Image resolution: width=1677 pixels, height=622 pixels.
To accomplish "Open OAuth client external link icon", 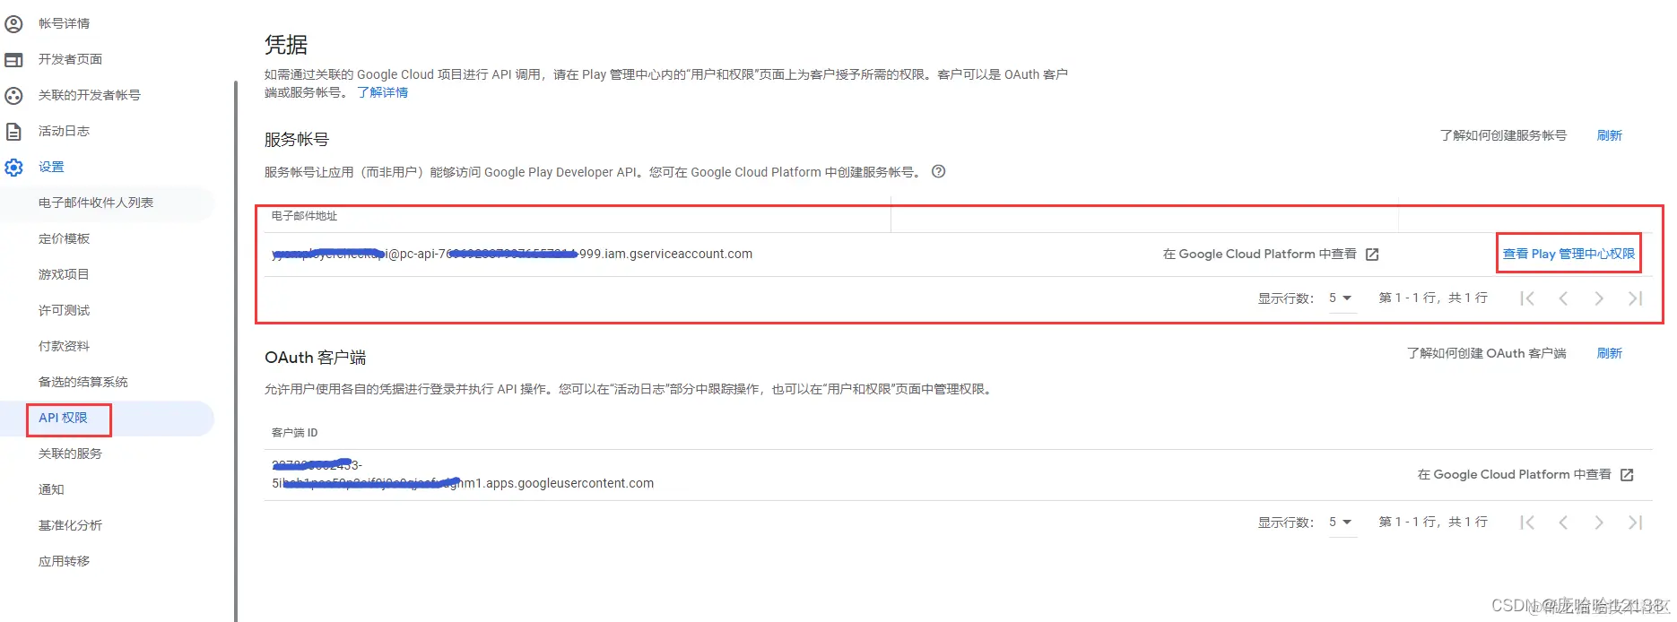I will (1627, 475).
